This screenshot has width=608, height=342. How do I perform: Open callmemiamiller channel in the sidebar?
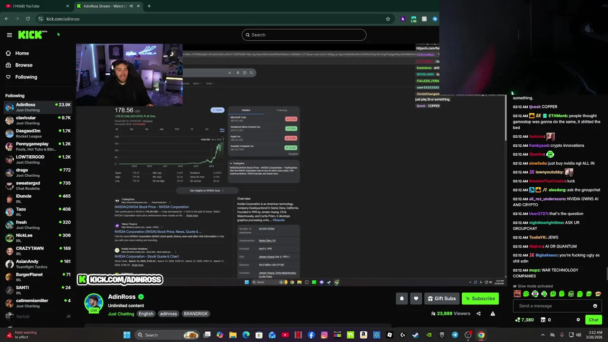click(x=38, y=303)
